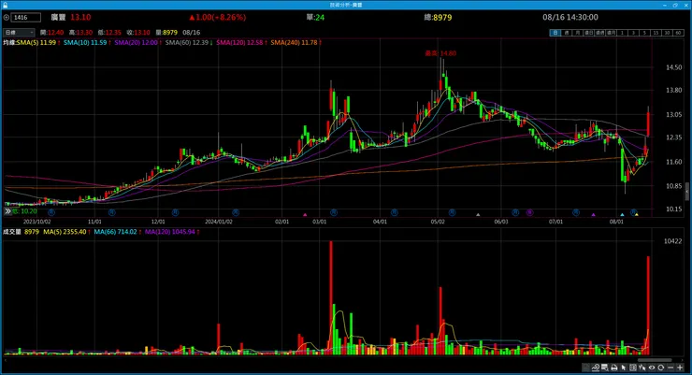Click the stock name 廣豐
The width and height of the screenshot is (692, 375).
click(x=58, y=17)
